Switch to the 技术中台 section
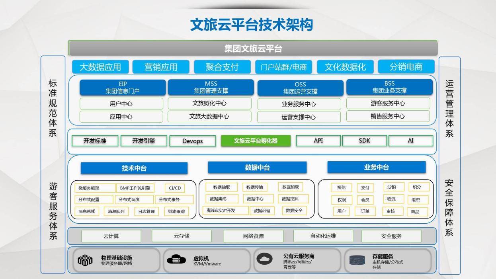Image resolution: width=496 pixels, height=279 pixels. (x=134, y=168)
